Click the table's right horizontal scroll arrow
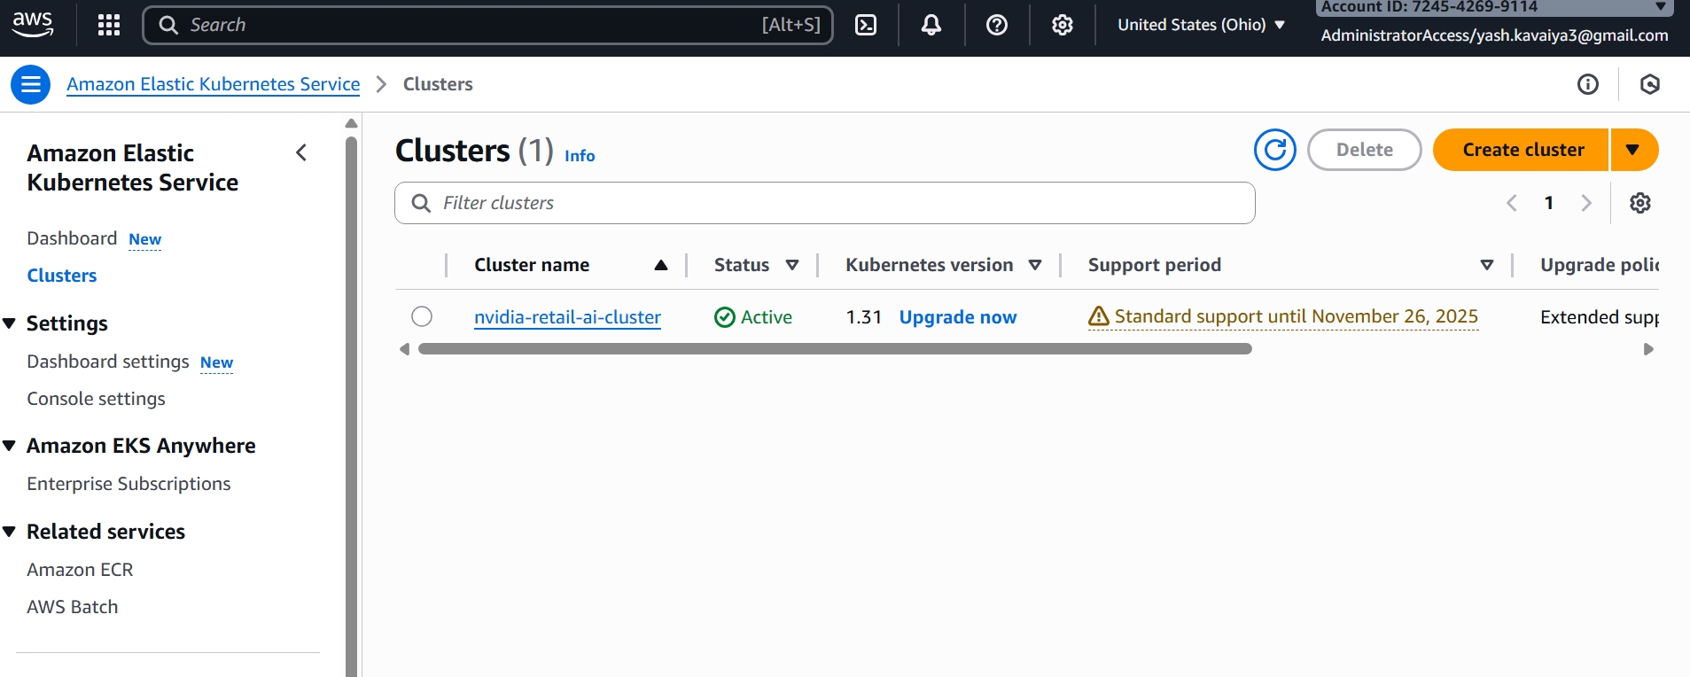This screenshot has width=1690, height=677. coord(1648,349)
